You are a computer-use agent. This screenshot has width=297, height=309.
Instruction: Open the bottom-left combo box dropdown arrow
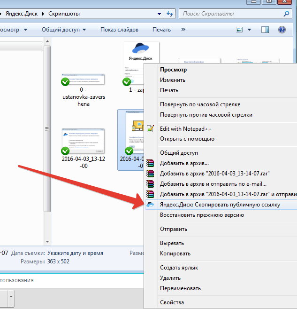[11, 296]
